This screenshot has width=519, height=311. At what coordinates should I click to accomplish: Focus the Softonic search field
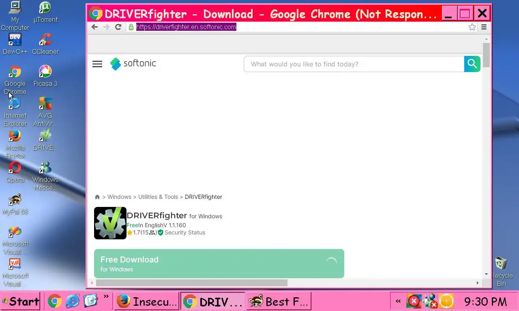[354, 64]
